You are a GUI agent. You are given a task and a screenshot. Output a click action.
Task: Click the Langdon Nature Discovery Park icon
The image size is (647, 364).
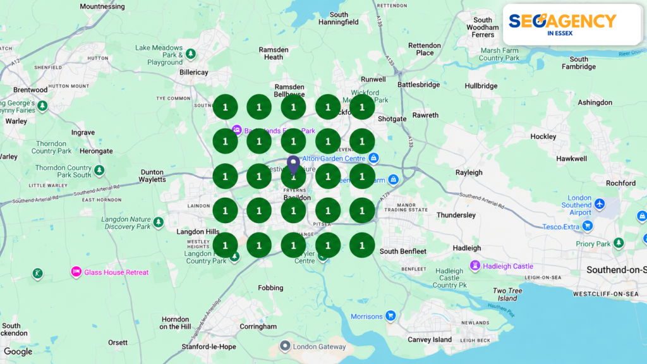tap(159, 222)
